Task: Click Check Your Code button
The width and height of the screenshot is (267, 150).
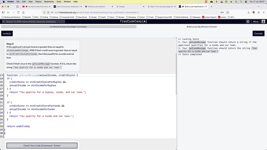Action: click(42, 146)
